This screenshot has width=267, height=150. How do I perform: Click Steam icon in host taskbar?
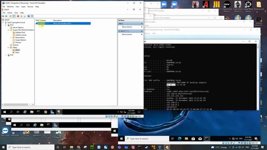click(x=146, y=147)
